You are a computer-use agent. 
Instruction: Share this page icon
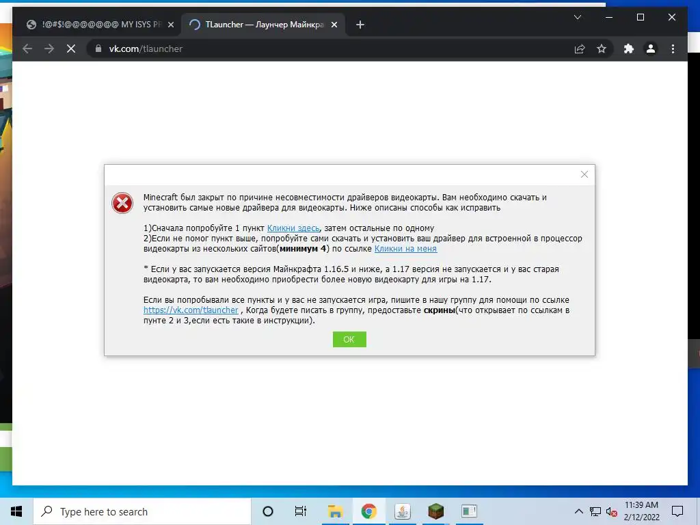pos(580,49)
